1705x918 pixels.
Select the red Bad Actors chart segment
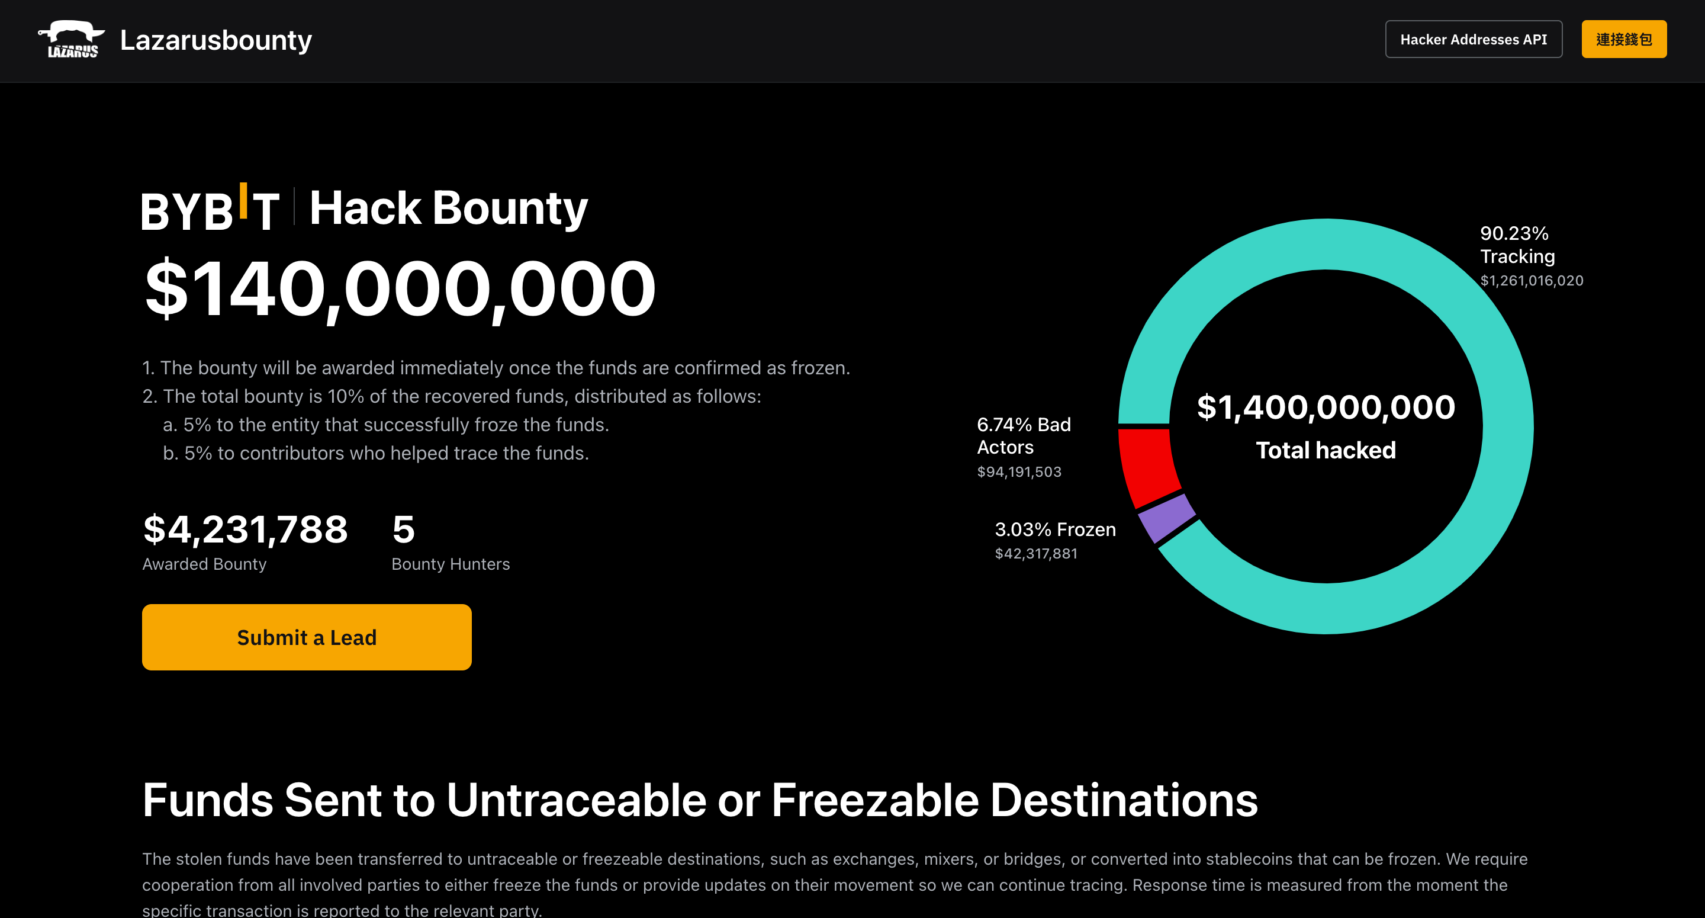pyautogui.click(x=1148, y=466)
